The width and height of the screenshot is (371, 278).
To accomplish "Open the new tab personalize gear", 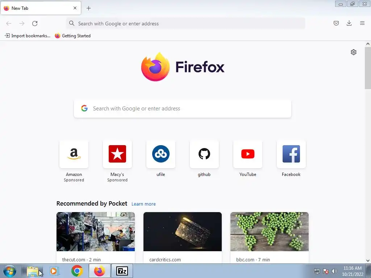I will coord(354,52).
